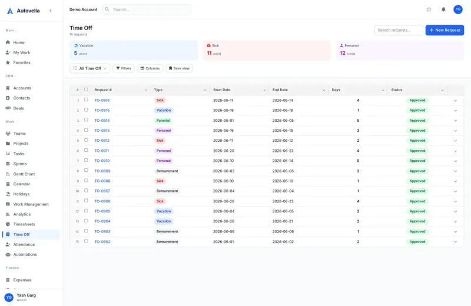The width and height of the screenshot is (471, 306).
Task: Click the Autovella logo icon
Action: [x=10, y=11]
